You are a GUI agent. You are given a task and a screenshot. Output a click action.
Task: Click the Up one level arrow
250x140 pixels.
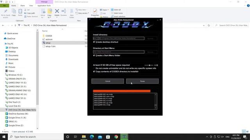pyautogui.click(x=15, y=25)
